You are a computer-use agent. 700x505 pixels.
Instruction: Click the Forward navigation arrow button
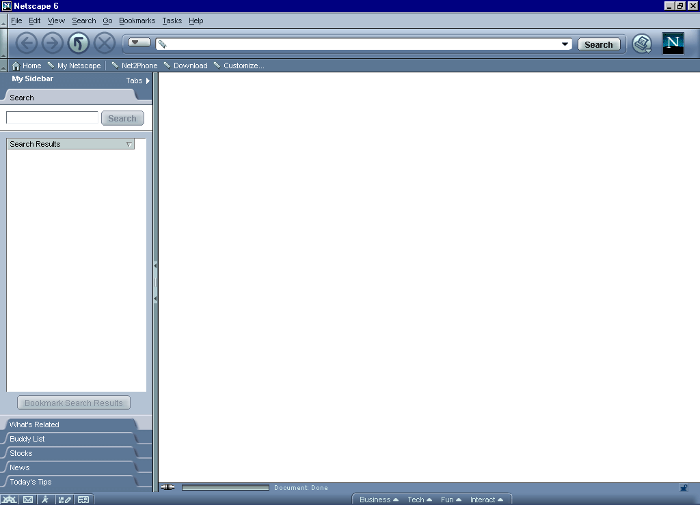(53, 44)
